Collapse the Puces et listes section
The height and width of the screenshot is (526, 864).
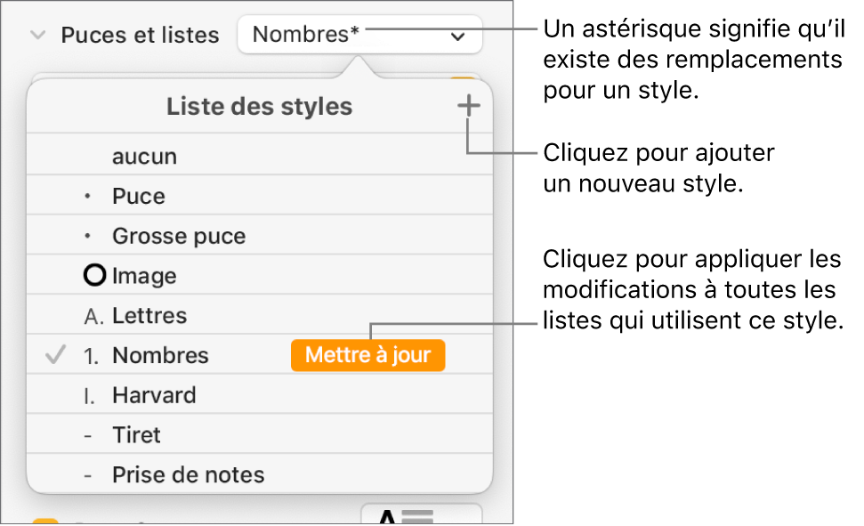click(37, 36)
